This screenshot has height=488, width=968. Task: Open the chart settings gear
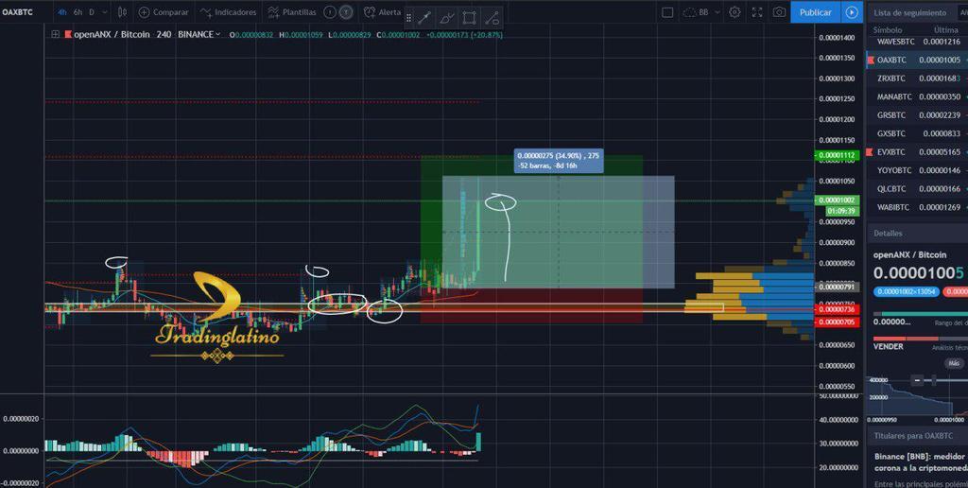click(735, 12)
